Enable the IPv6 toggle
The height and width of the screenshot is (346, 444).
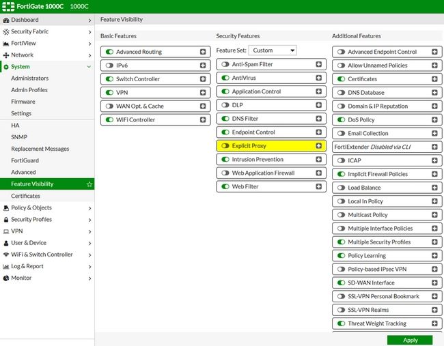(109, 66)
